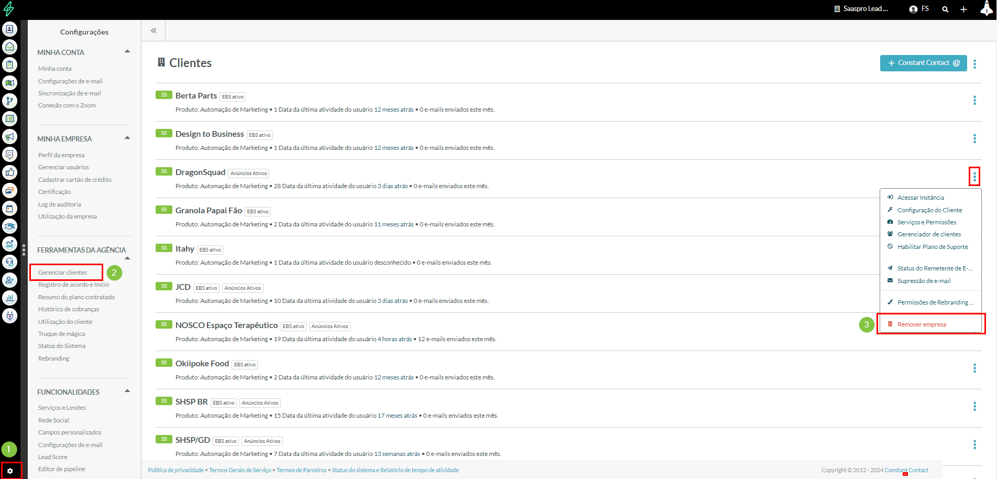Viewport: 997px width, 479px height.
Task: Open the actions menu for Okiipoke Food
Action: click(974, 368)
